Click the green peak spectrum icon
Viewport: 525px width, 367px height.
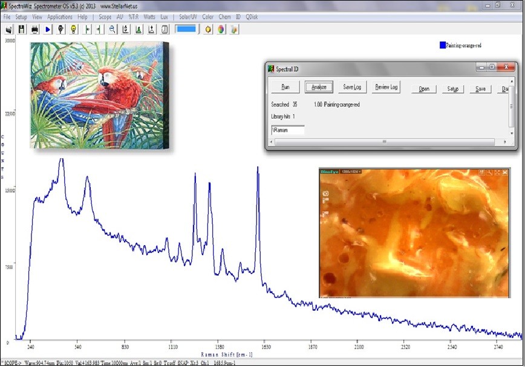[x=139, y=29]
